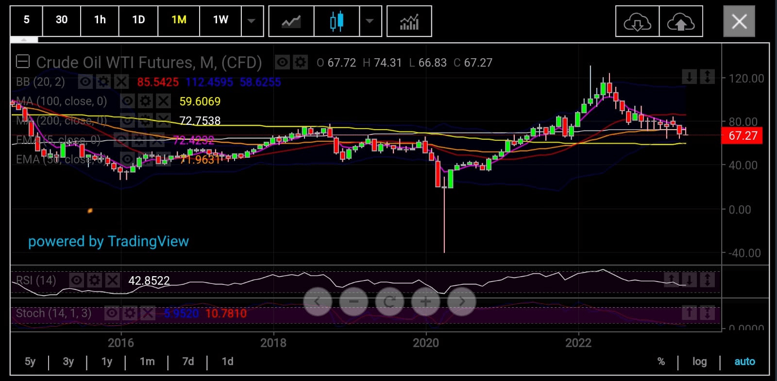Open settings for MA (100, close, 0)
The width and height of the screenshot is (777, 381).
pos(145,101)
